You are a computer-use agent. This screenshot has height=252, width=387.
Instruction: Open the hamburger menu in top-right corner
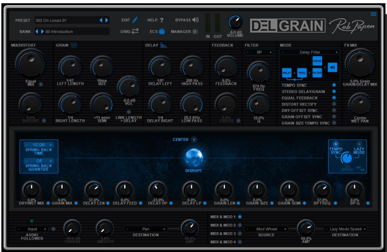tap(373, 14)
